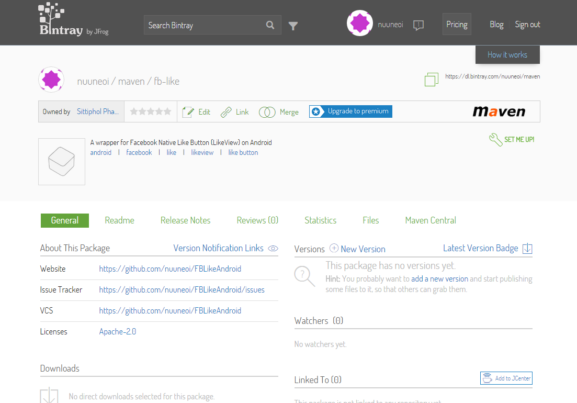Switch to the Readme tab
Viewport: 577px width, 403px height.
pyautogui.click(x=120, y=220)
